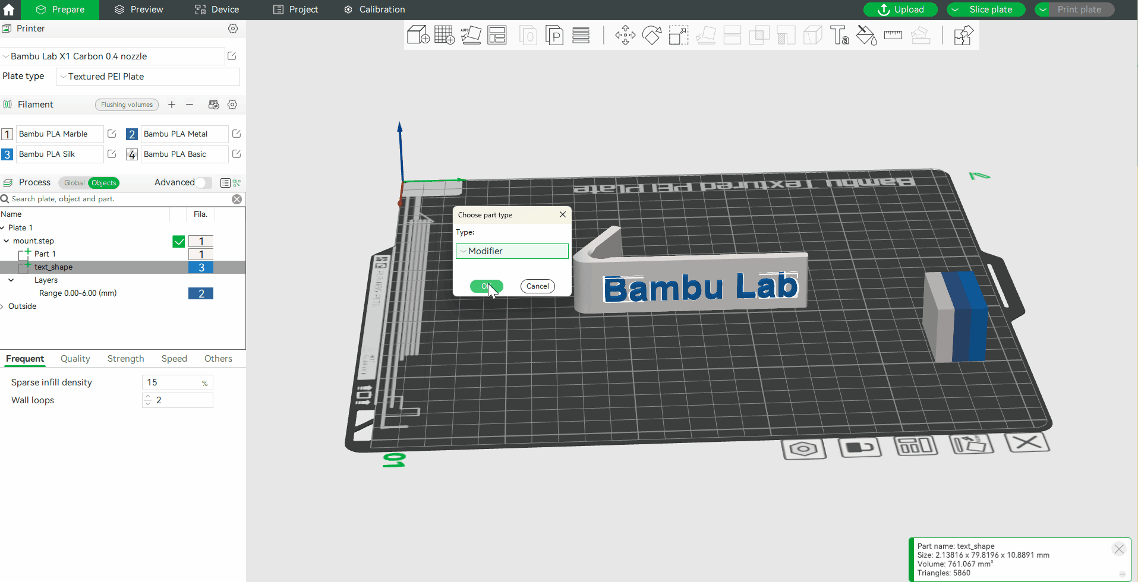
Task: Select the Move tool
Action: click(x=625, y=35)
